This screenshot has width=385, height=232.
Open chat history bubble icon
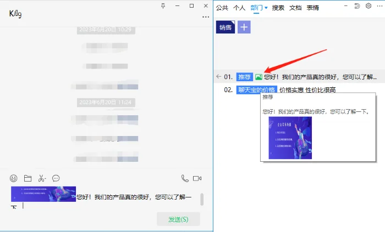[x=56, y=178]
